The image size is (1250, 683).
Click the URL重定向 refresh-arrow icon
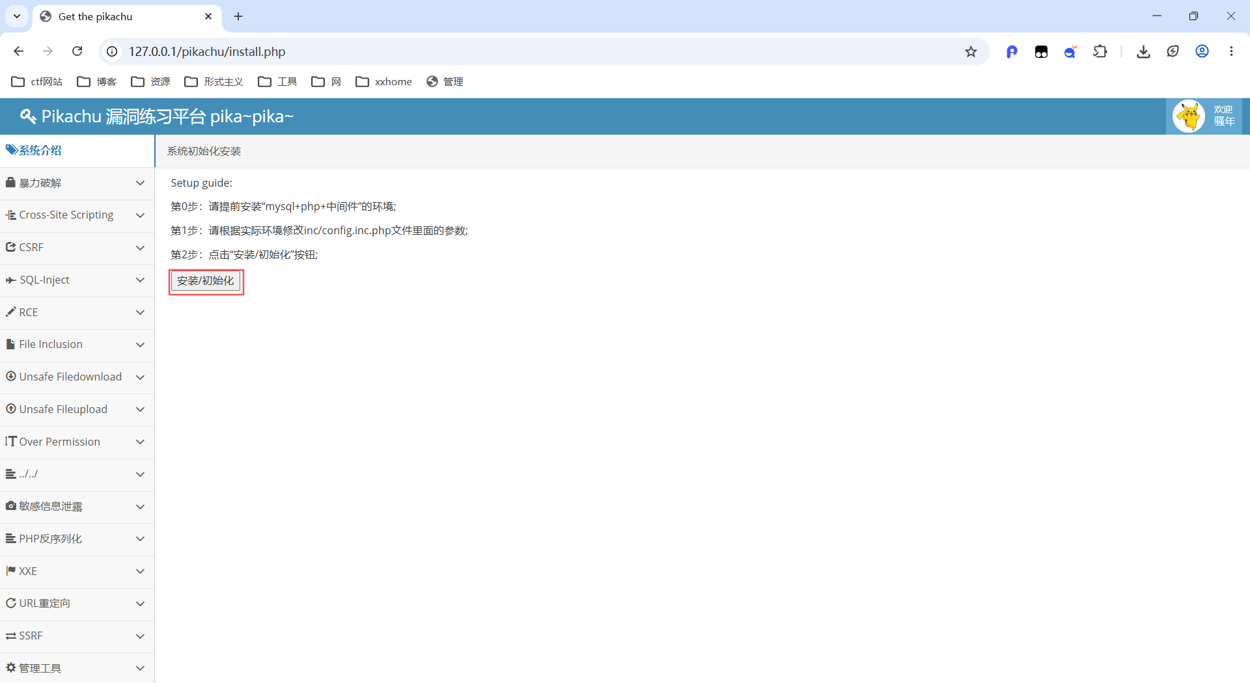pyautogui.click(x=10, y=603)
